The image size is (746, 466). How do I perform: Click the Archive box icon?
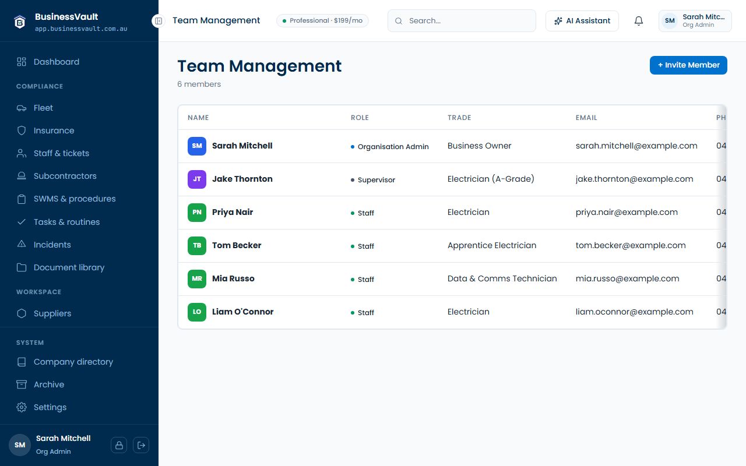click(22, 384)
